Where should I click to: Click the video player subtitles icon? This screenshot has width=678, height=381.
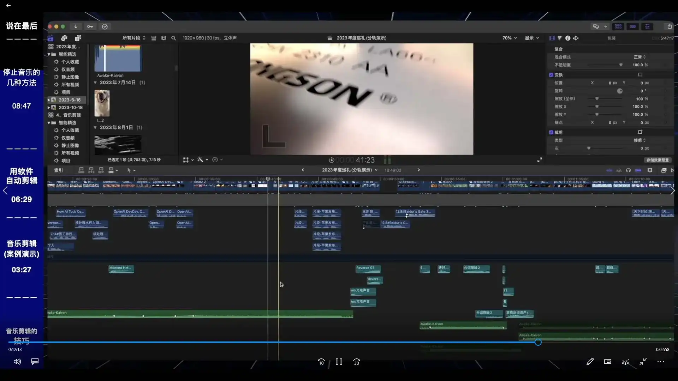click(35, 362)
